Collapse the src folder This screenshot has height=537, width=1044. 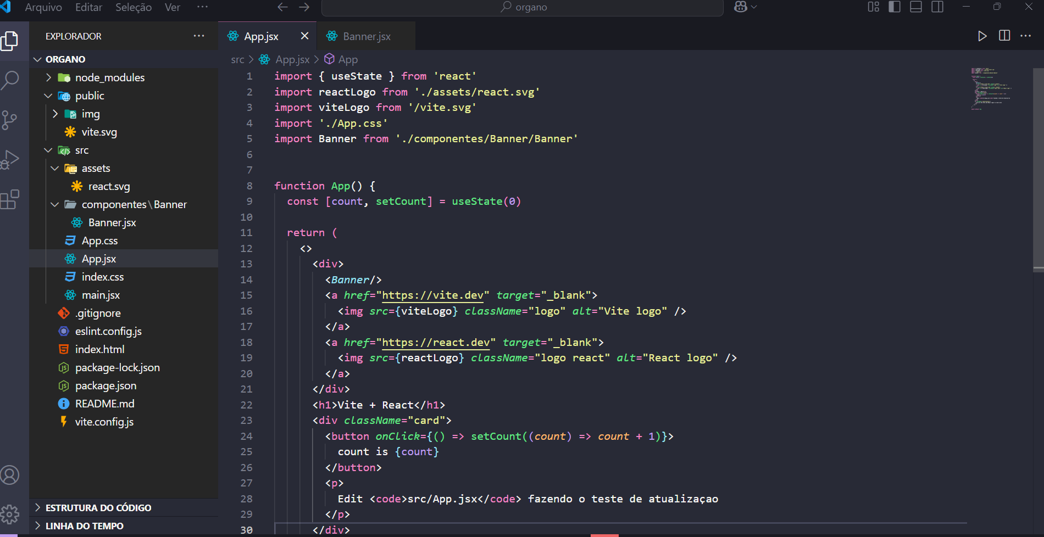click(x=48, y=150)
